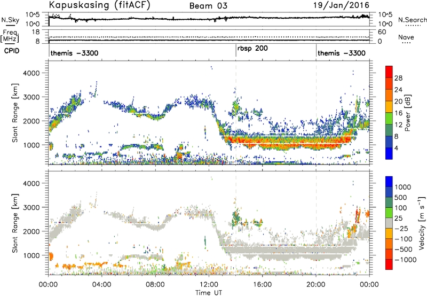Viewport: 427px width, 296px height.
Task: Click the first 'themis -3300' label at 00:00
Action: click(74, 53)
